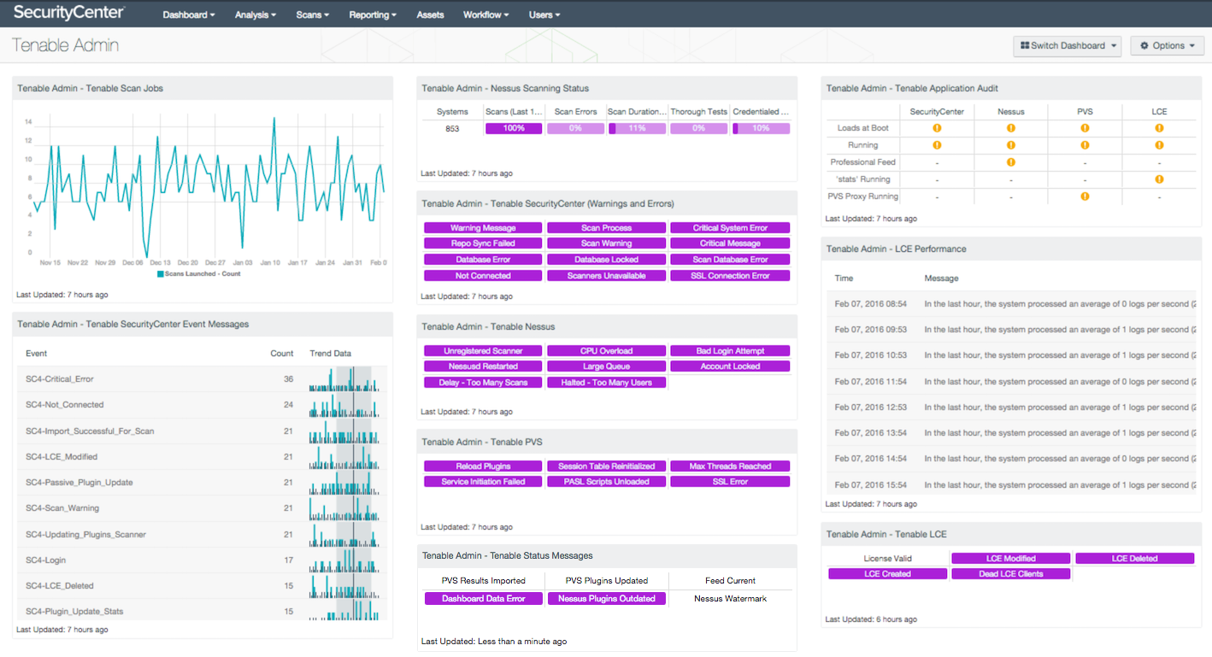Viewport: 1212px width, 657px height.
Task: Click Nessus Loads at Boot warning icon
Action: click(1011, 128)
